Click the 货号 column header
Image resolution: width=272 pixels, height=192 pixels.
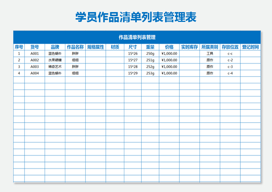tap(35, 47)
